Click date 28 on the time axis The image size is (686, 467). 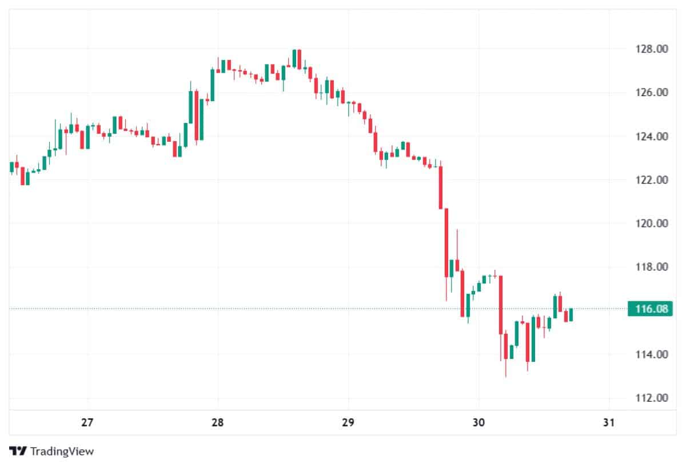point(217,423)
